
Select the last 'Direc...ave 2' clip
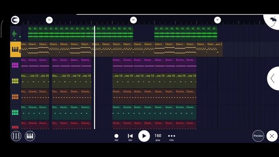[215, 49]
